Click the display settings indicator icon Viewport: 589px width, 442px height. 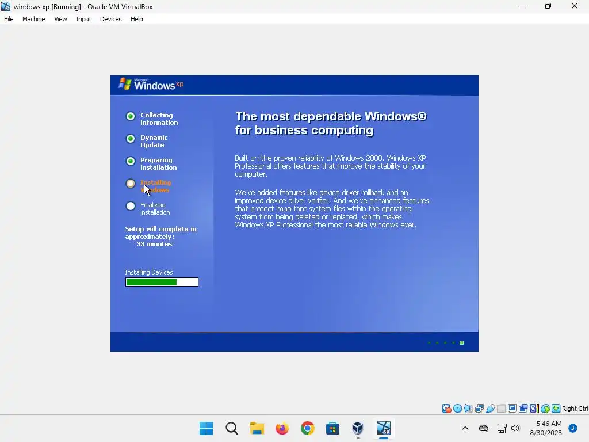pyautogui.click(x=512, y=409)
